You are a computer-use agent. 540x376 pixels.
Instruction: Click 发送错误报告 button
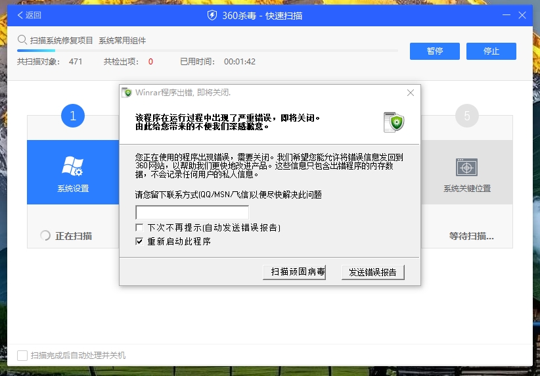[x=373, y=272]
